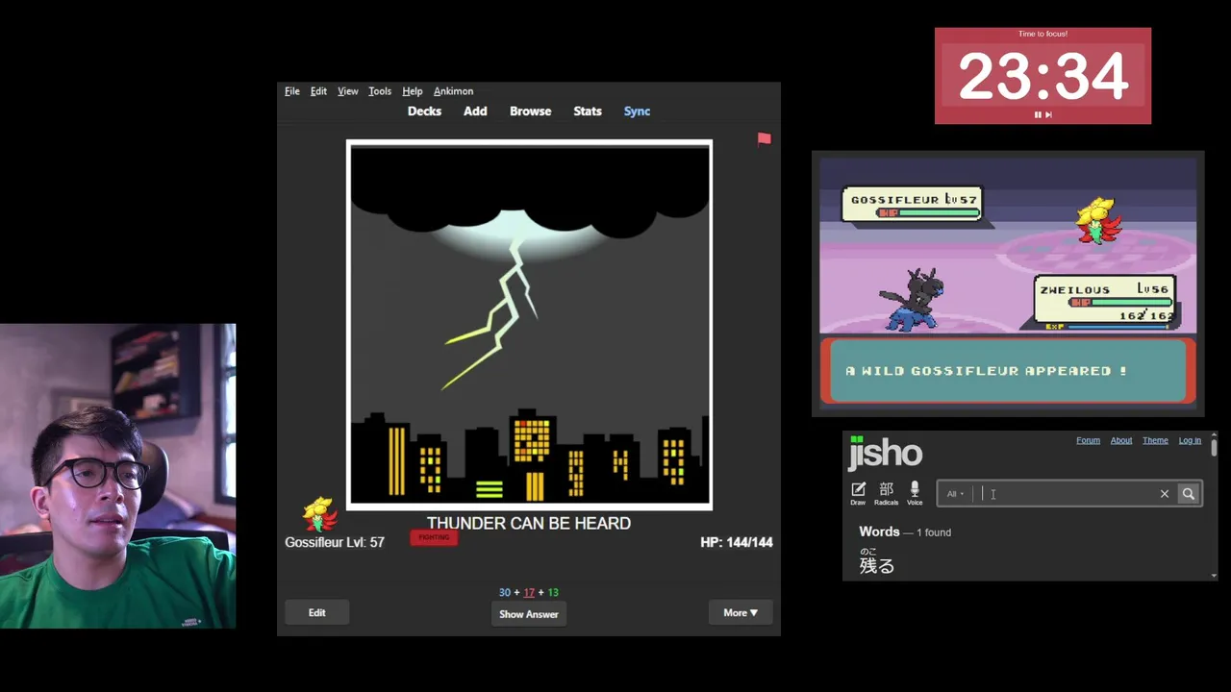The image size is (1231, 692).
Task: Click the wild Gossifleur sprite in game
Action: tap(1099, 221)
